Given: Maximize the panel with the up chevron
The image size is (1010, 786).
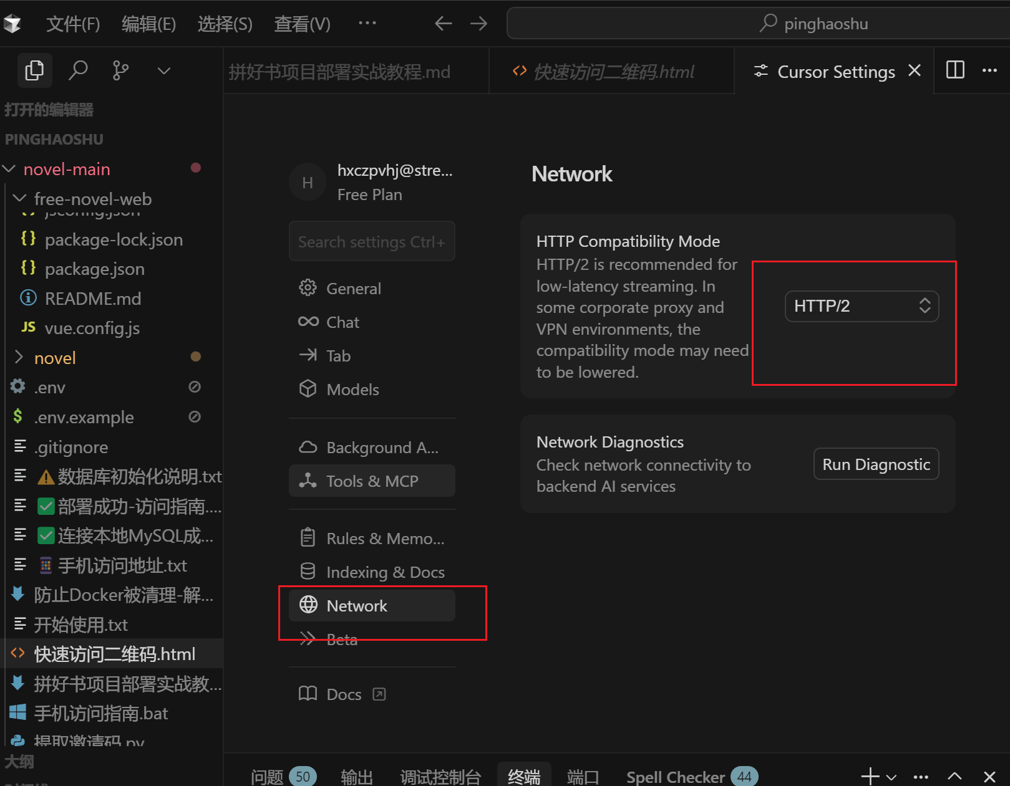Looking at the screenshot, I should tap(954, 776).
